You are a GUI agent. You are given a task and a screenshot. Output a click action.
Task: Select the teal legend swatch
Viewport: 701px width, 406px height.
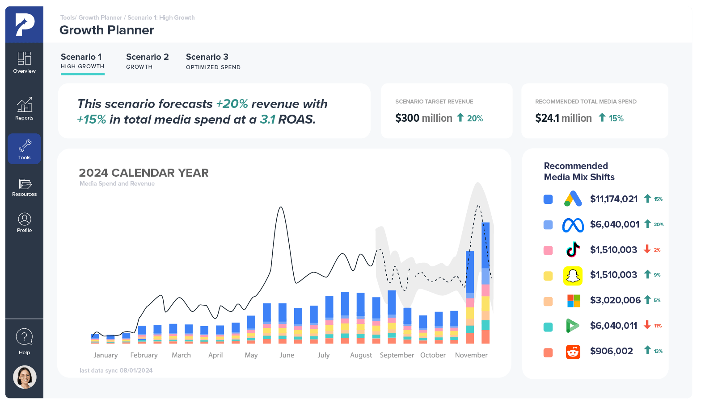pos(548,327)
